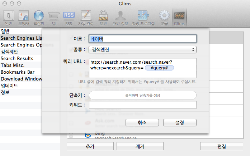Click the 제거 remove button
Image resolution: width=250 pixels, height=156 pixels.
click(x=140, y=146)
